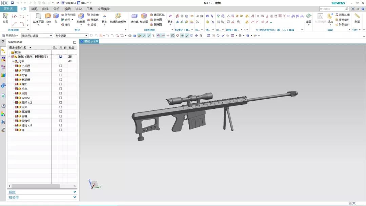Image resolution: width=366 pixels, height=206 pixels.
Task: Open the 无选择过滤器 selection filter dropdown
Action: 37,36
